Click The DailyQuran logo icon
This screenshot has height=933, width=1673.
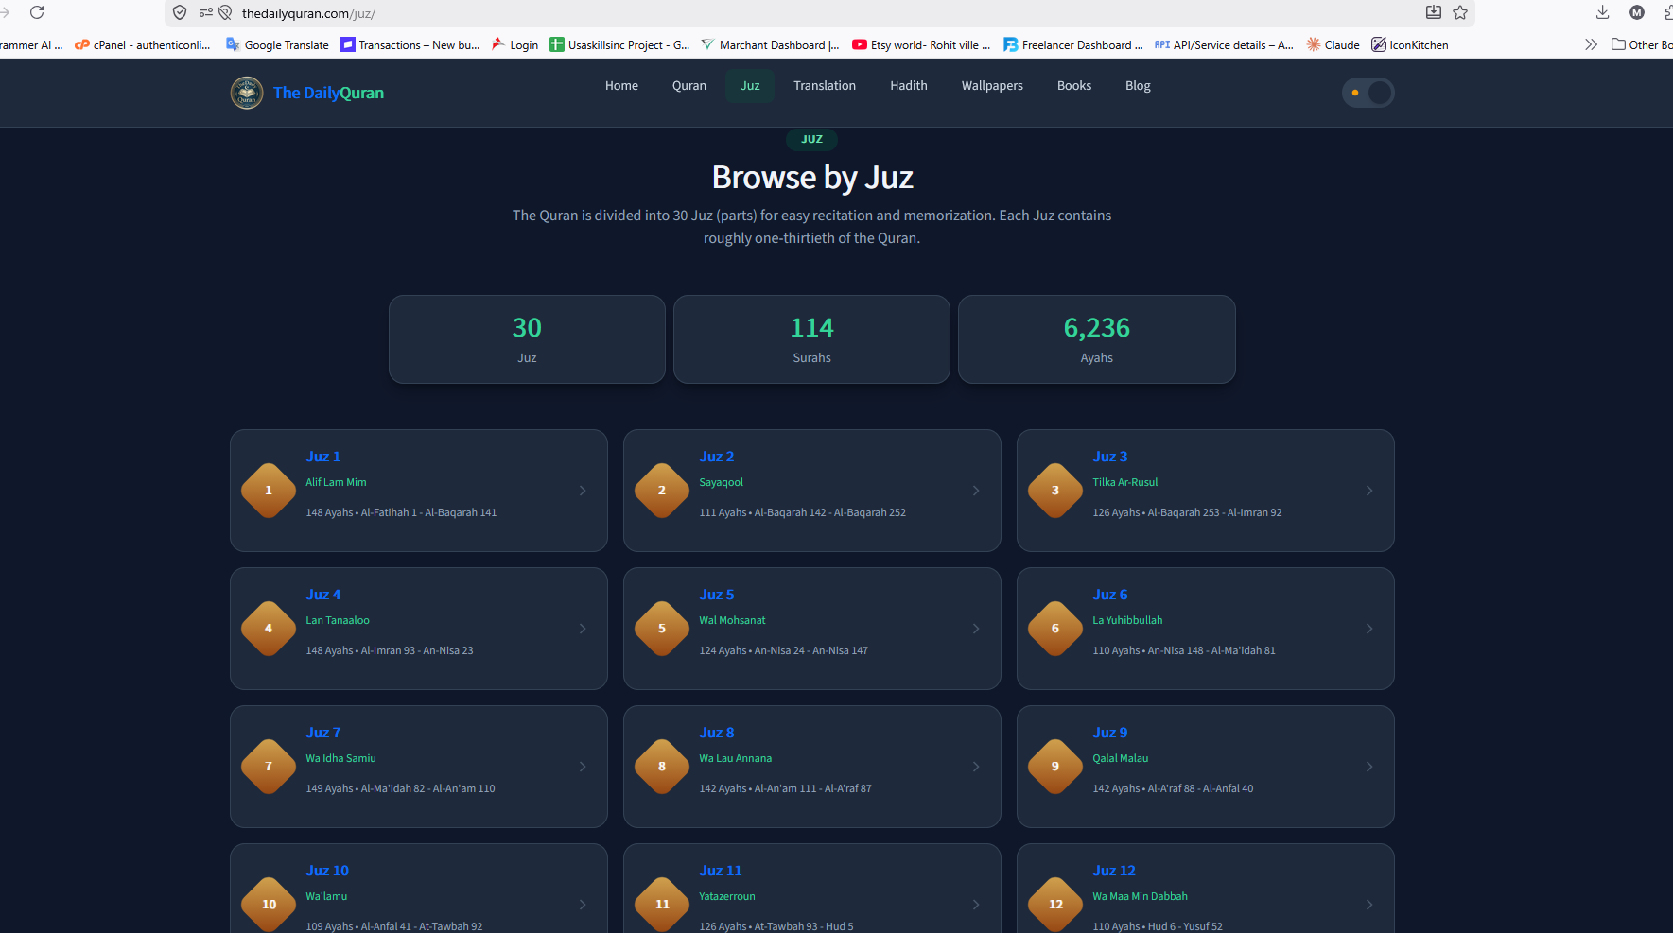247,93
